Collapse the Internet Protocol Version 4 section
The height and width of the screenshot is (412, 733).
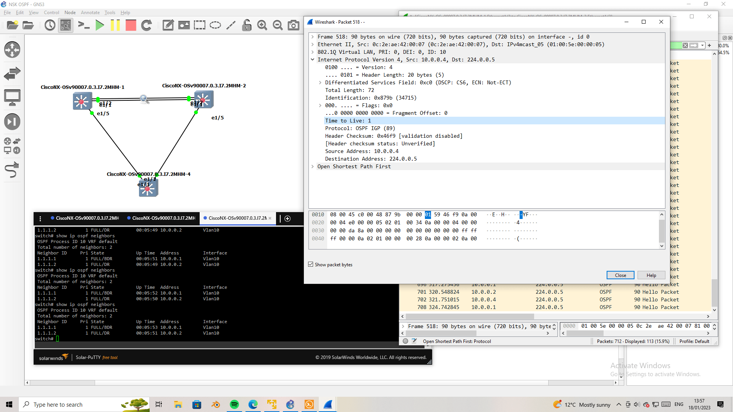[x=313, y=60]
